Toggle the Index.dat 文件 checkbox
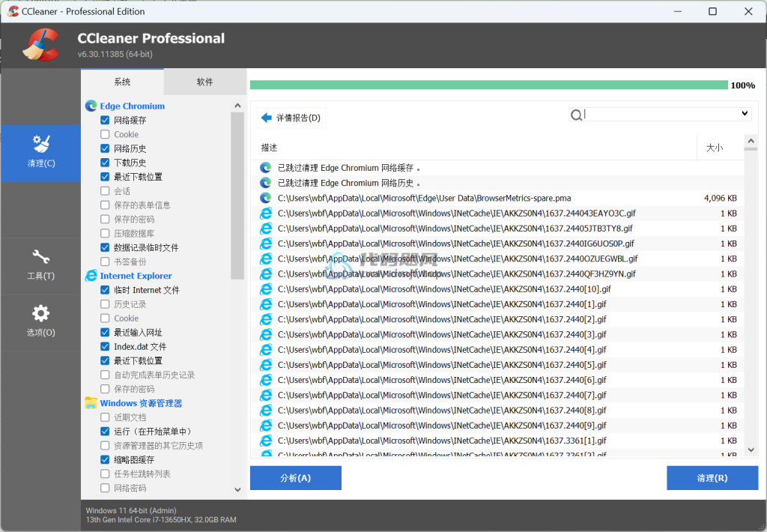767x532 pixels. pos(105,346)
